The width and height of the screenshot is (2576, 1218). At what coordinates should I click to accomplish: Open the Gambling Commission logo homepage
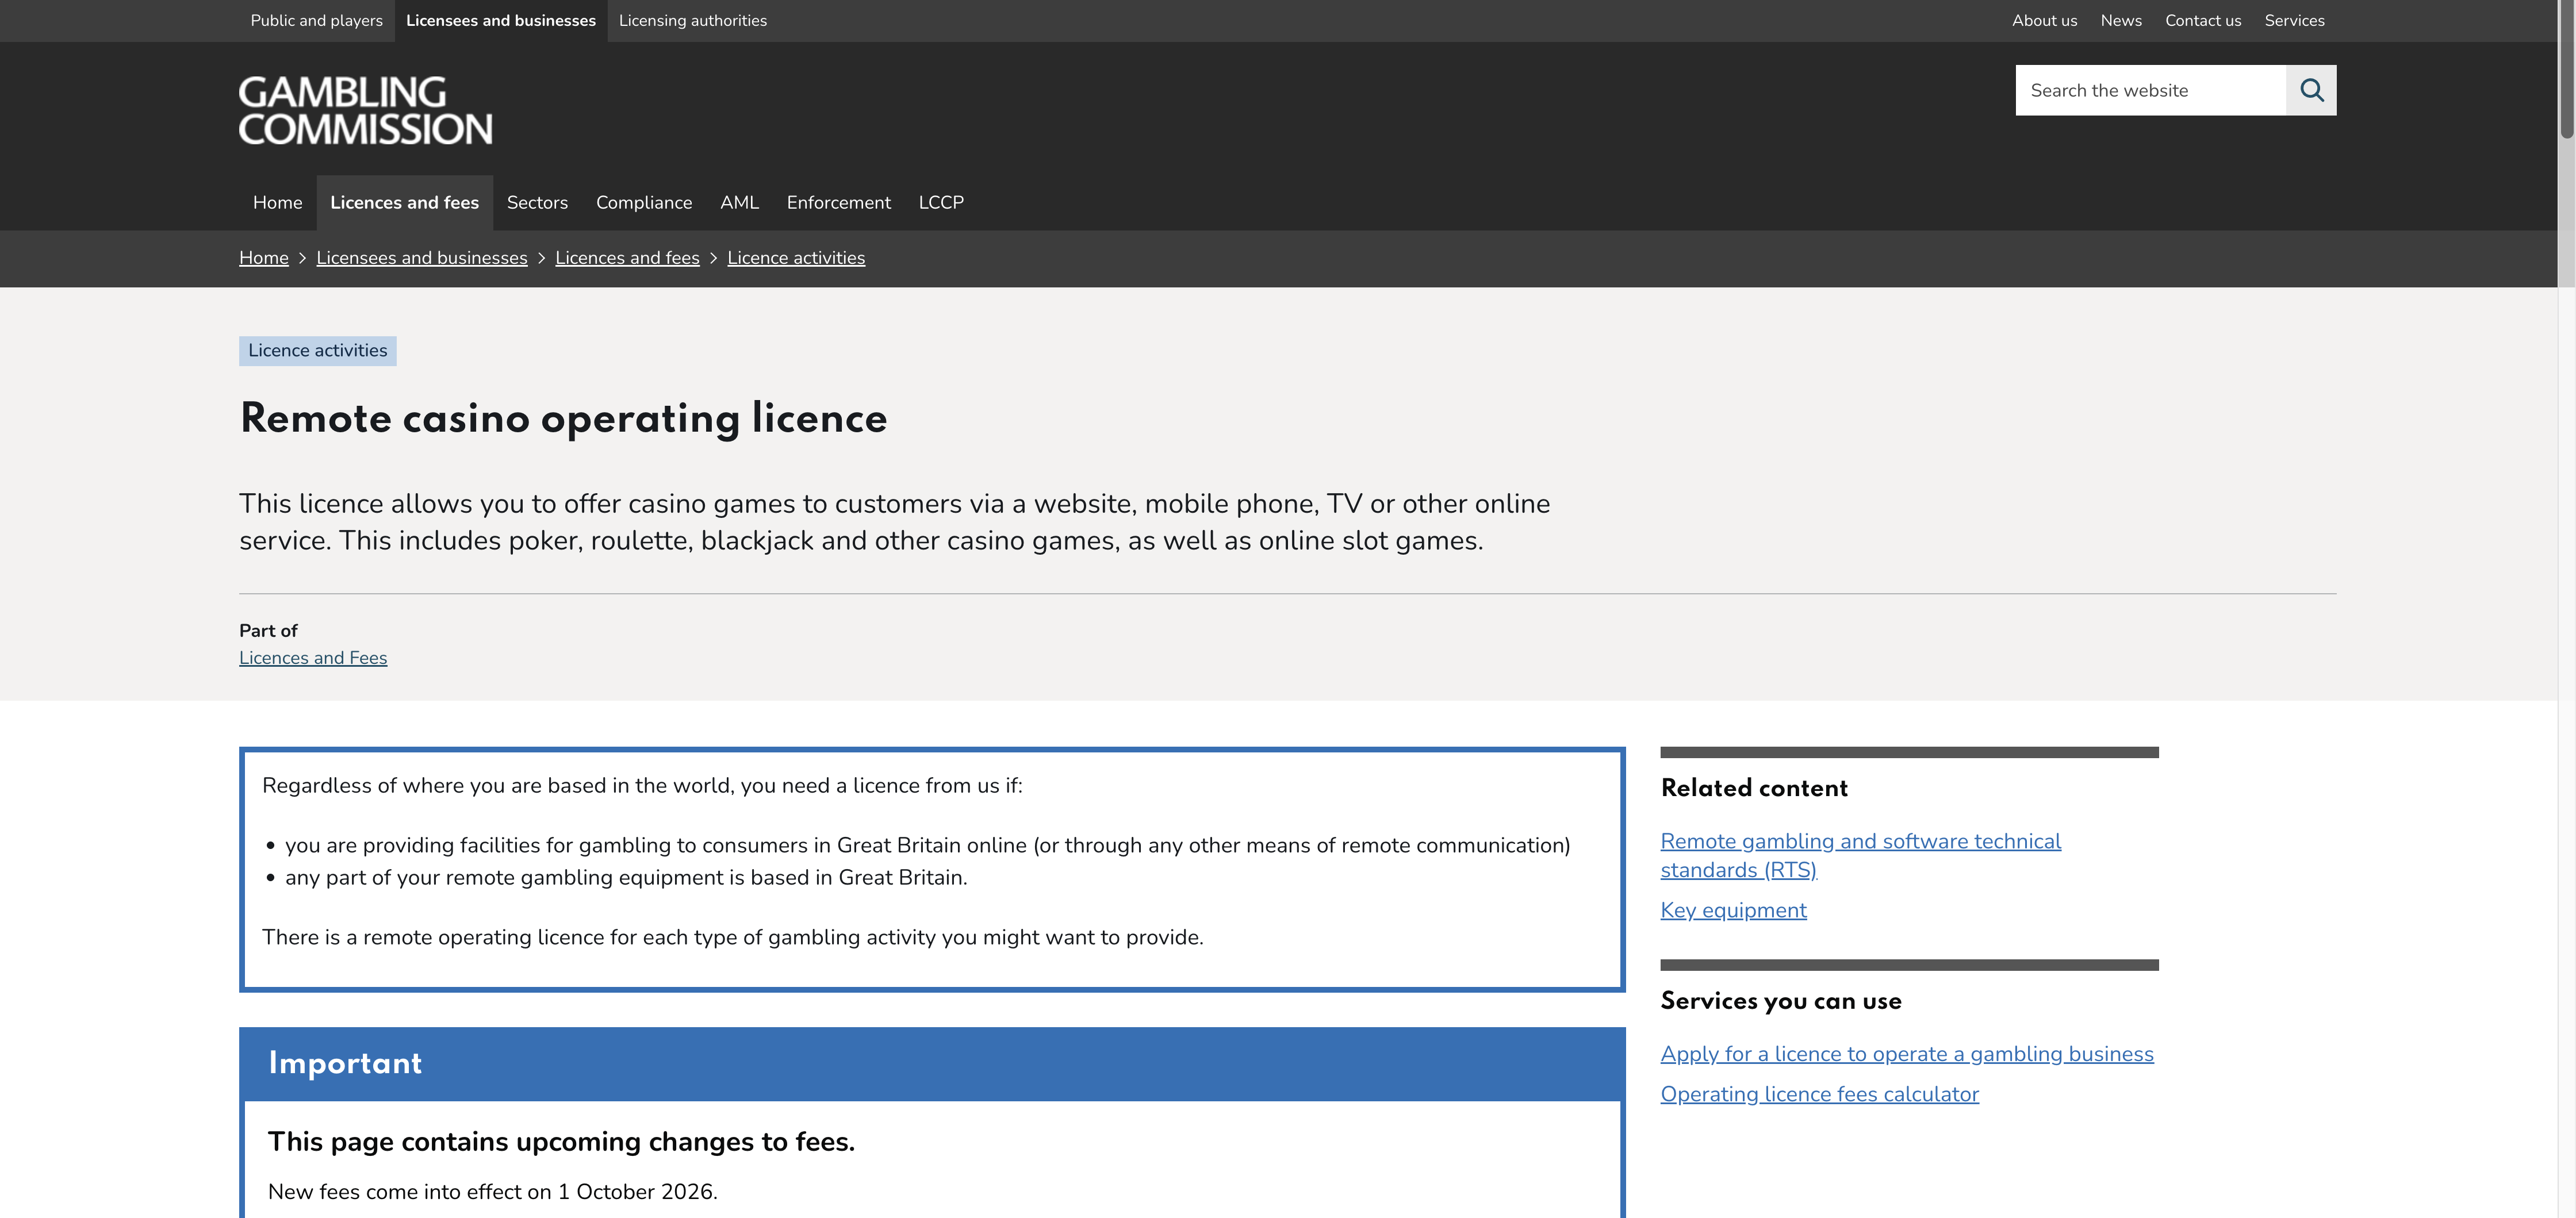coord(365,110)
